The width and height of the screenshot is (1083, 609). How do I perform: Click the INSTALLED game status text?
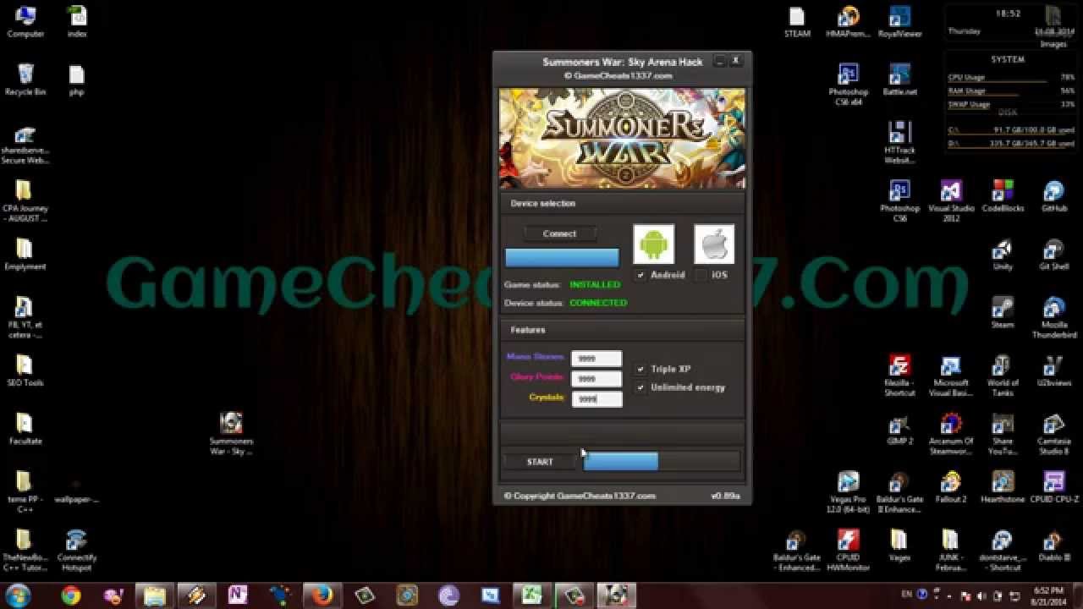[595, 285]
